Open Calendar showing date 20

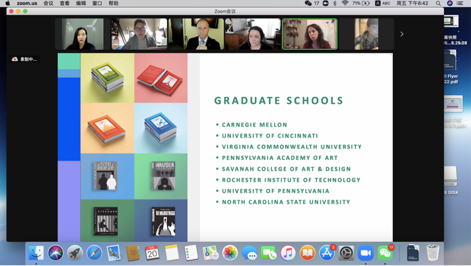coord(152,252)
